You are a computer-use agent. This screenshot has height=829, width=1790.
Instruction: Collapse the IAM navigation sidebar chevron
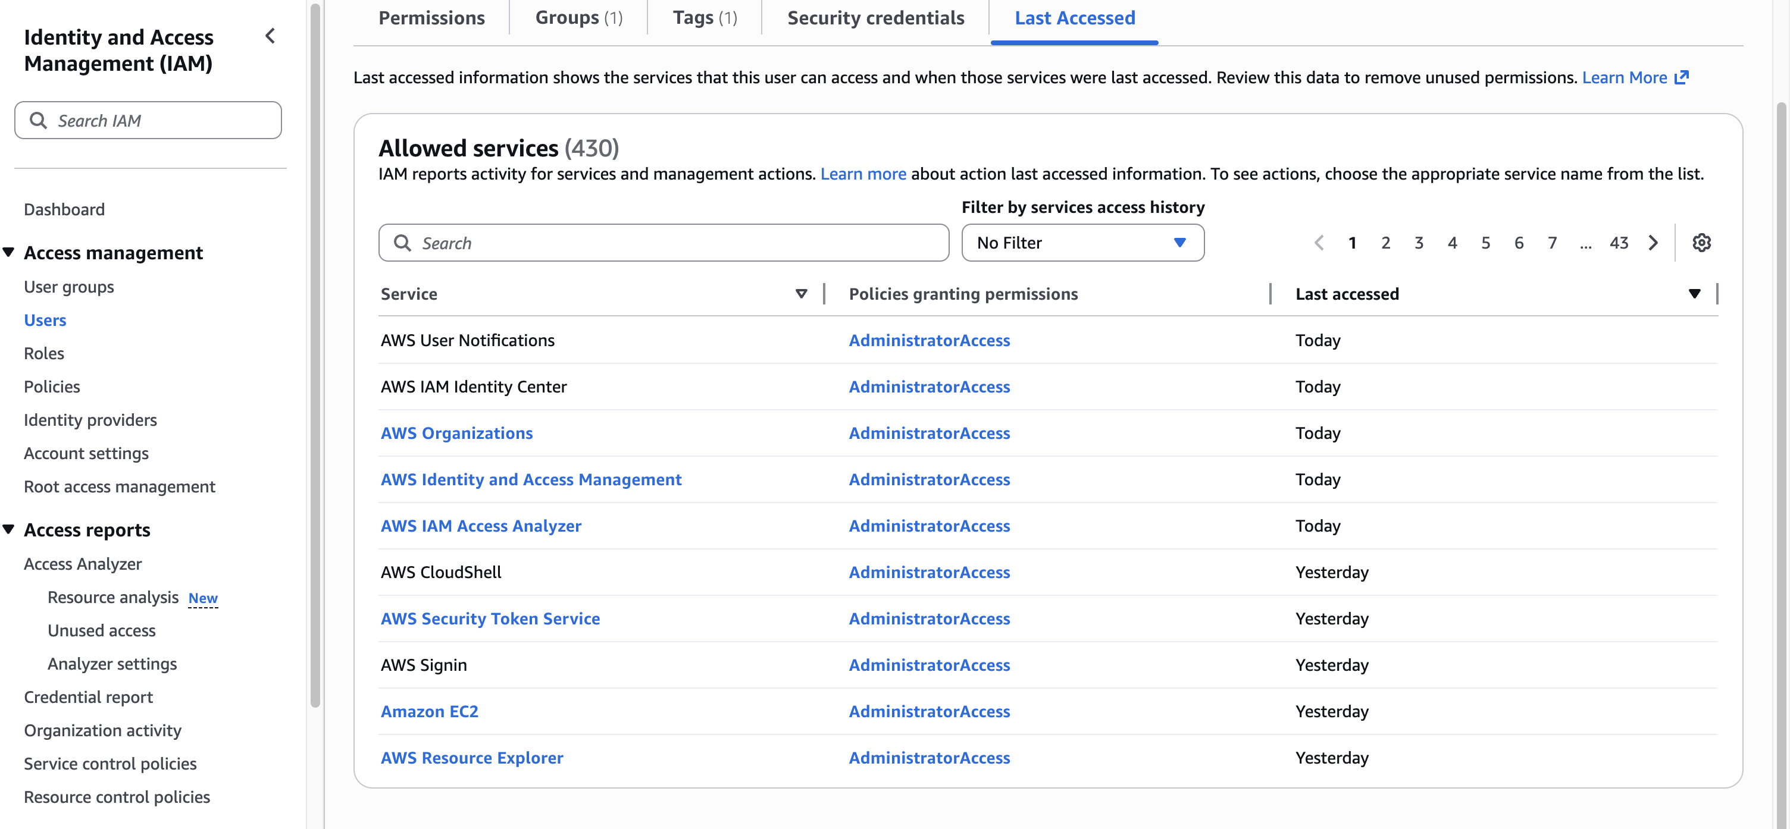tap(270, 36)
